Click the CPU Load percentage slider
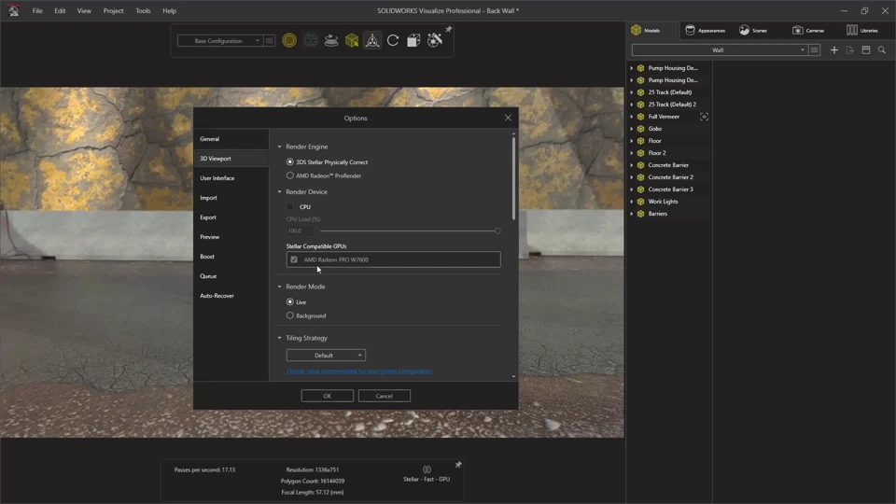 click(x=409, y=231)
